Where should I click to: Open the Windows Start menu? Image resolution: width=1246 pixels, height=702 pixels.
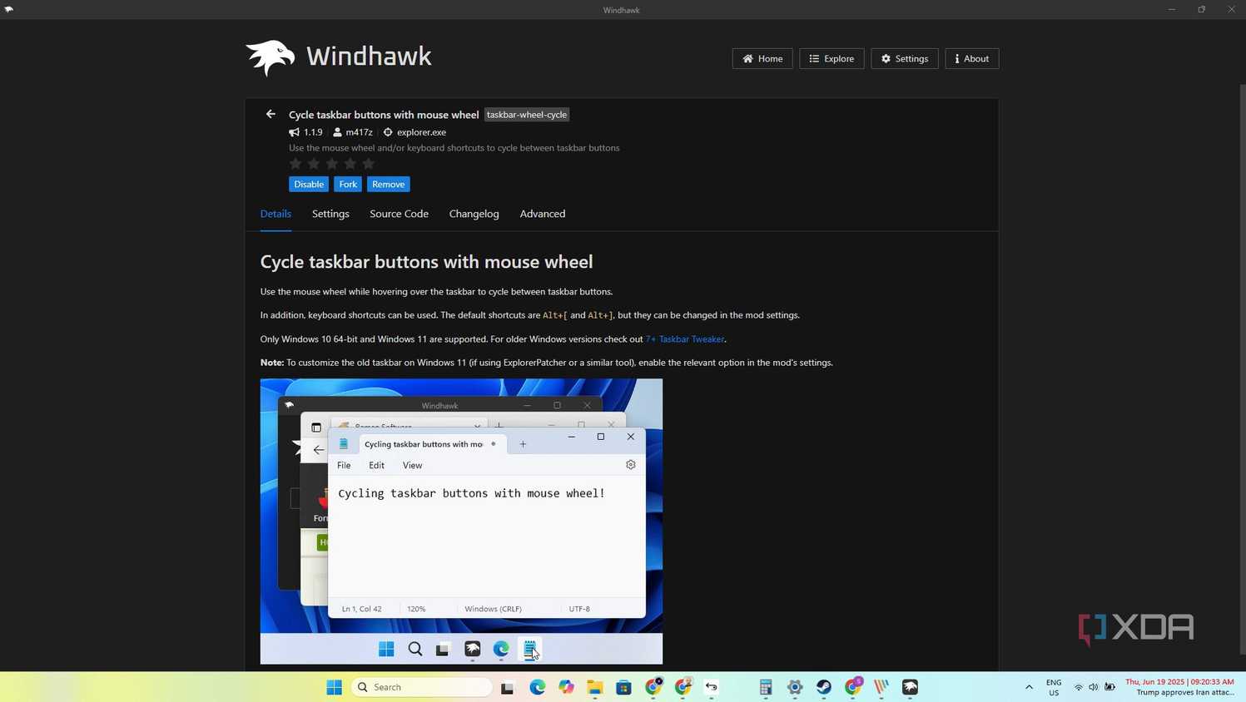tap(335, 687)
